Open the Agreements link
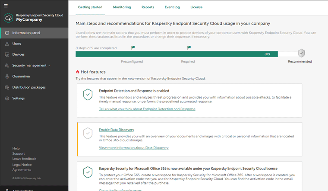The image size is (328, 191). tap(22, 170)
